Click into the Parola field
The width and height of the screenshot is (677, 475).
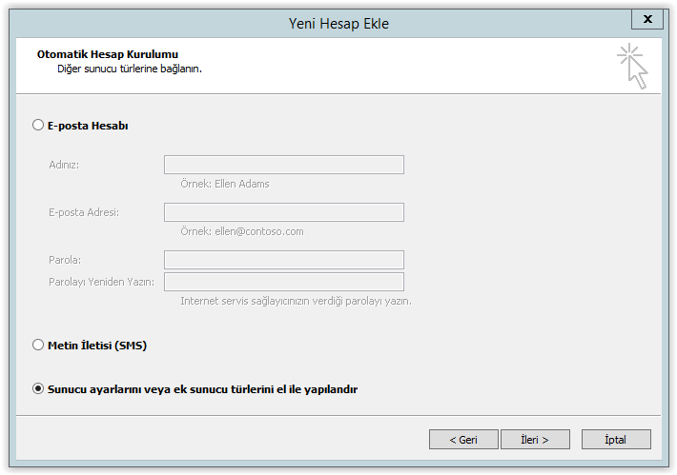tap(284, 260)
